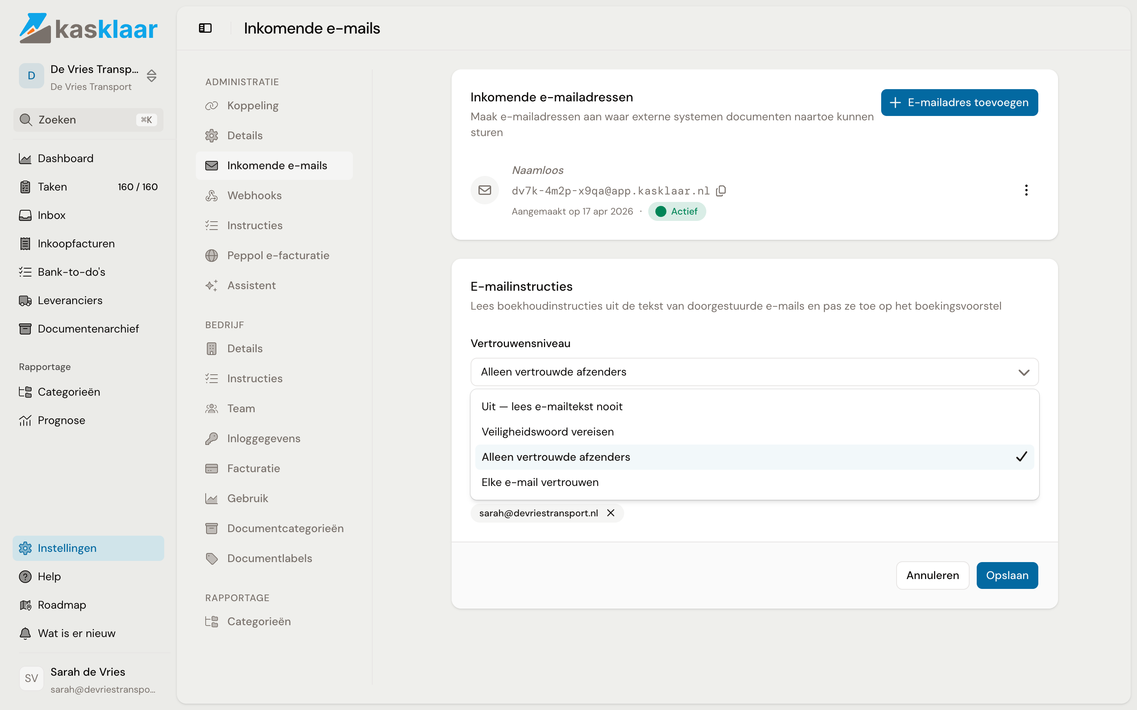
Task: Open Leveranciers page
Action: 88,301
